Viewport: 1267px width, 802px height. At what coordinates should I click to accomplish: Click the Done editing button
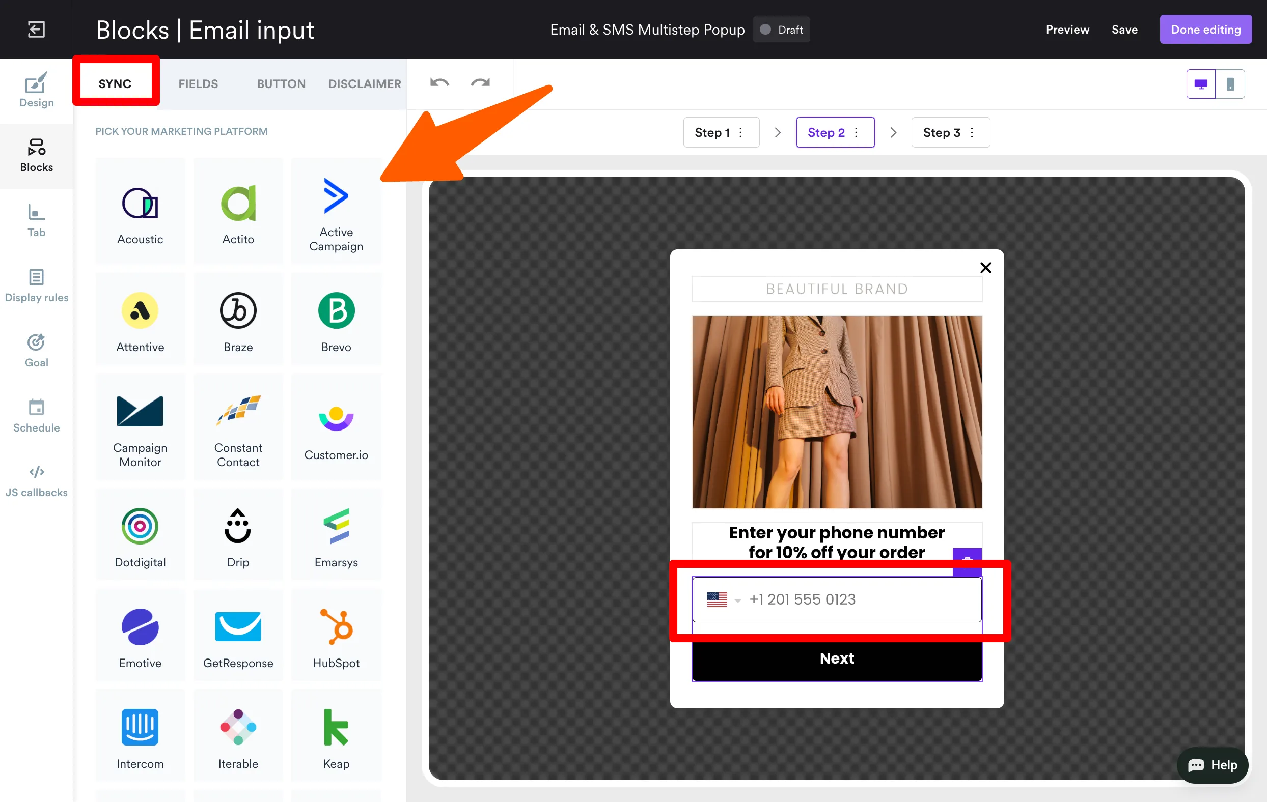(x=1205, y=30)
